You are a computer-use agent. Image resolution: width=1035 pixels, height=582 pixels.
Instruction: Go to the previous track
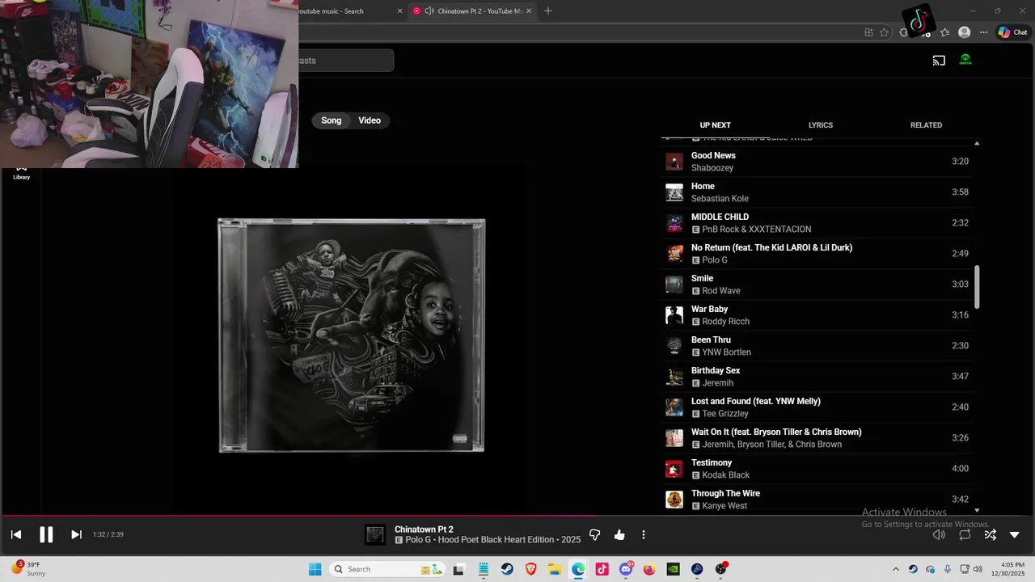(x=16, y=534)
